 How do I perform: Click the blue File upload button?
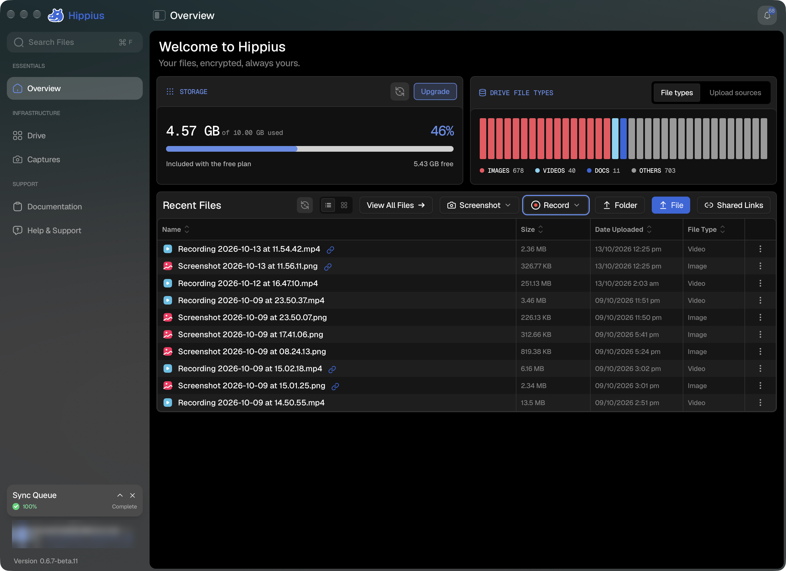pos(671,205)
